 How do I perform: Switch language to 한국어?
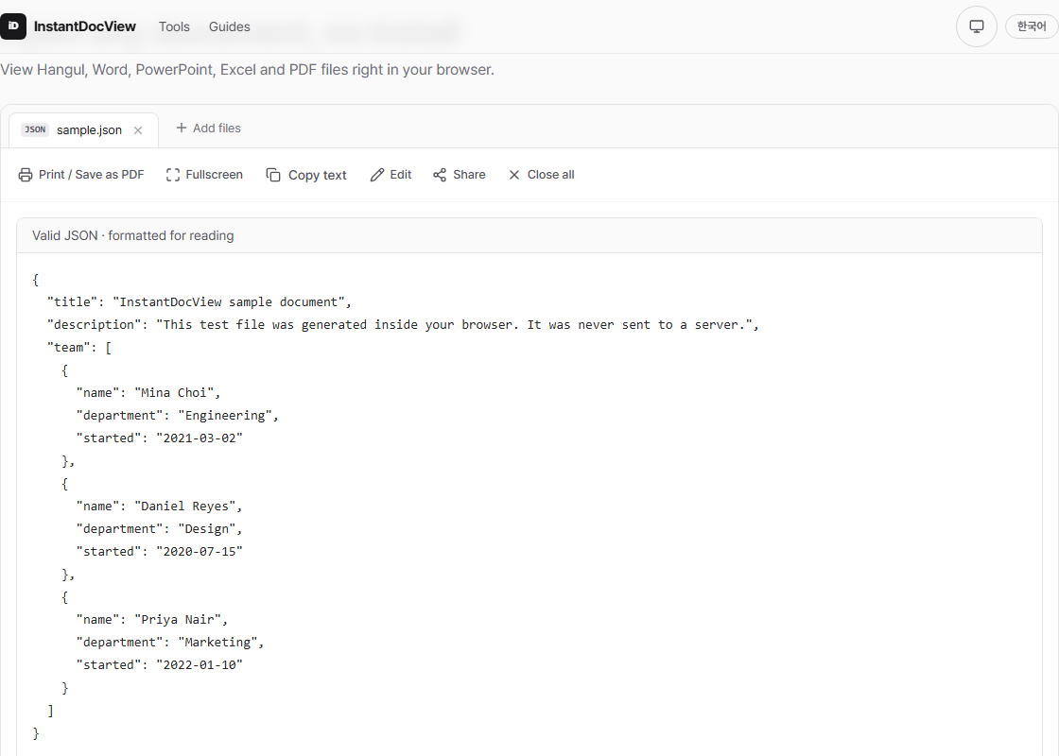point(1032,26)
